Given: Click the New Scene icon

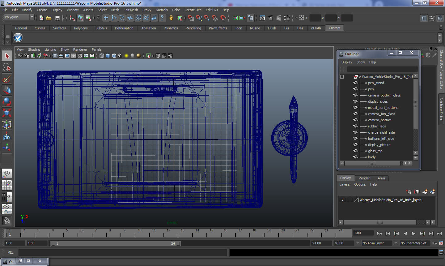Looking at the screenshot, I should 41,18.
